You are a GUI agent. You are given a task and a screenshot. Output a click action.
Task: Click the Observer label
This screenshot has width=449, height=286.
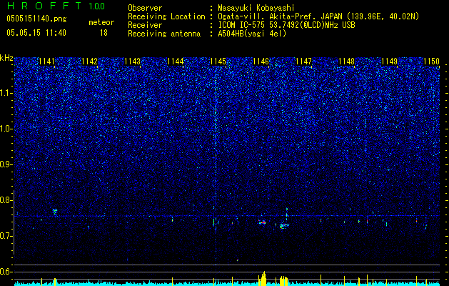pyautogui.click(x=145, y=8)
